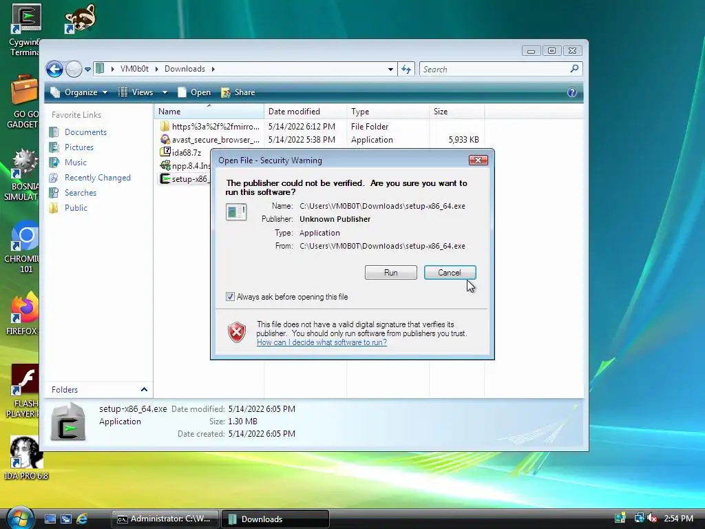Sort files by the Size column

pos(457,112)
